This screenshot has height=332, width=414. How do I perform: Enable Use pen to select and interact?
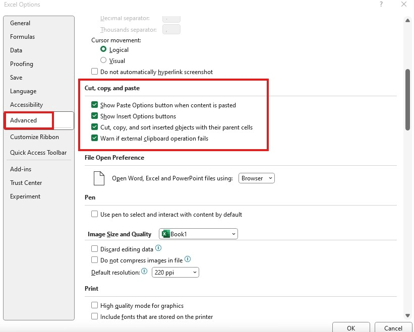pyautogui.click(x=94, y=214)
